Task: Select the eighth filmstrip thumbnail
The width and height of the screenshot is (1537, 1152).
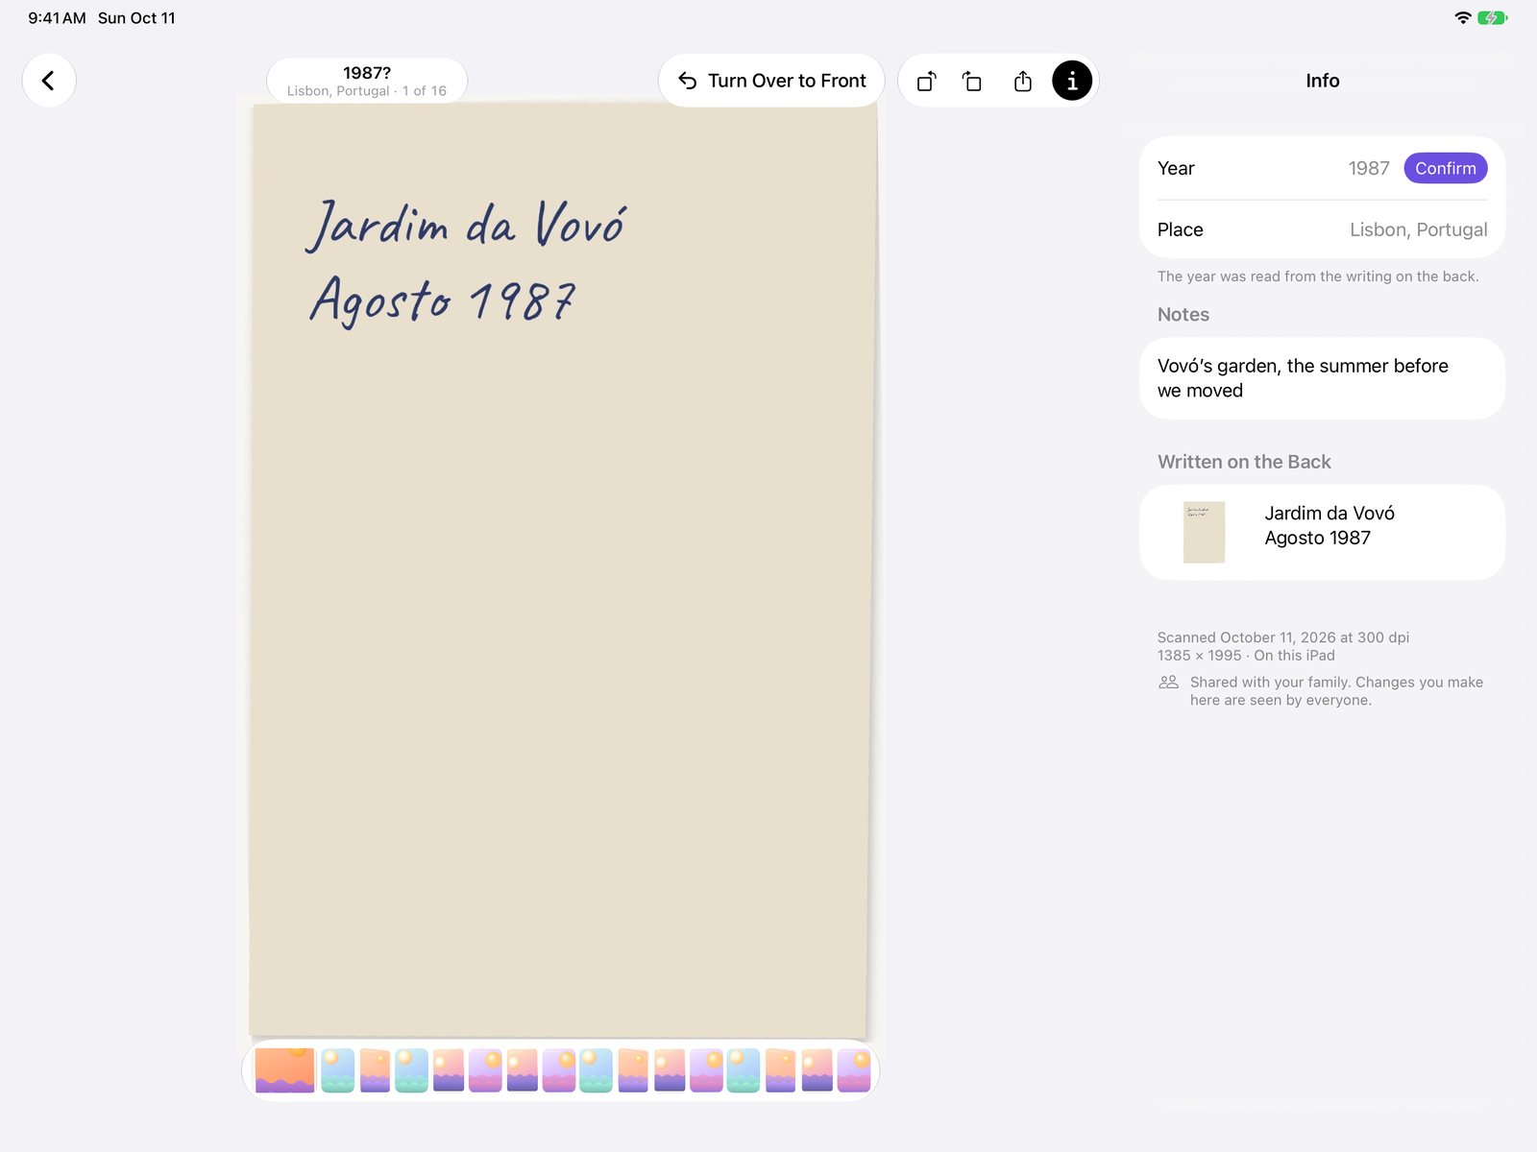Action: point(559,1070)
